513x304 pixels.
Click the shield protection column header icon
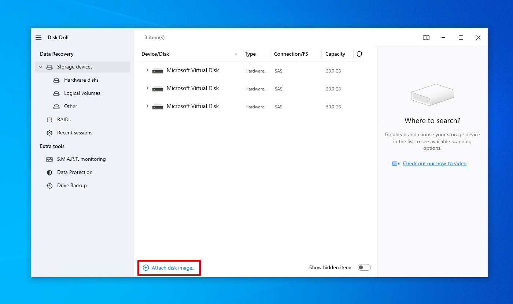[x=359, y=54]
